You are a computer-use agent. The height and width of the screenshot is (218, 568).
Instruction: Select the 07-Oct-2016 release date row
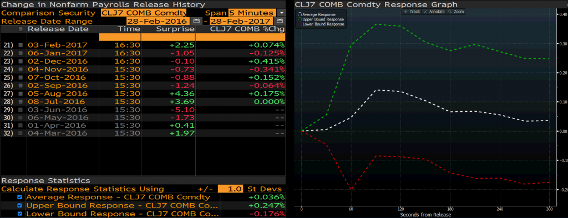pyautogui.click(x=57, y=77)
